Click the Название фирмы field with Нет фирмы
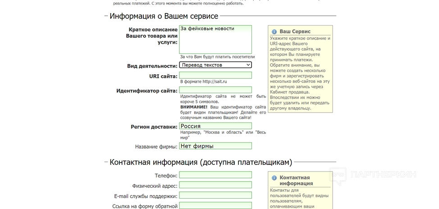Image resolution: width=439 pixels, height=209 pixels. (215, 146)
